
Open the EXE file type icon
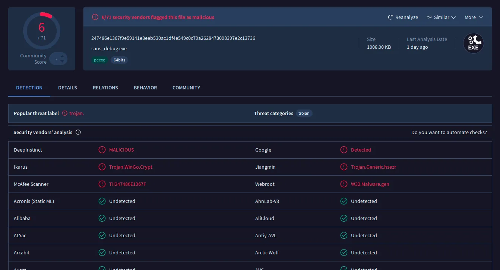coord(473,43)
